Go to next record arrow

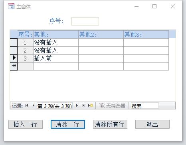click(x=77, y=106)
